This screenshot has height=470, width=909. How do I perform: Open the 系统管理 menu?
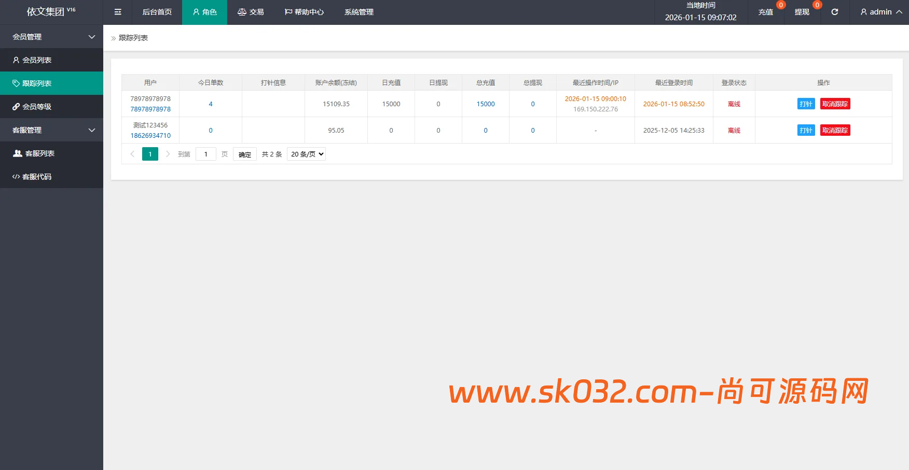(x=359, y=12)
